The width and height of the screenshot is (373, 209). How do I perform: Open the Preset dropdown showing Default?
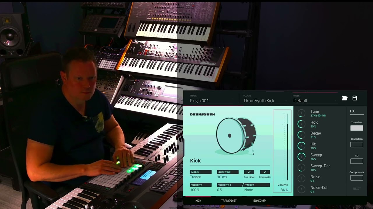(315, 98)
